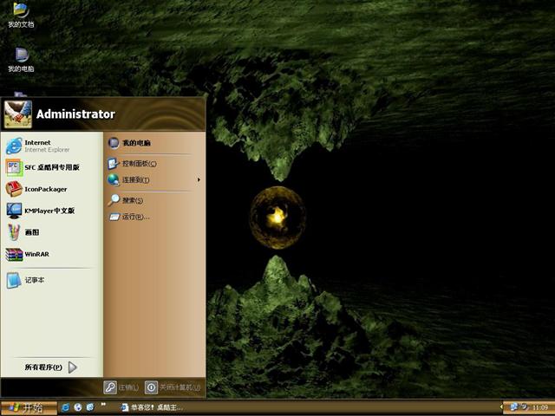Open 画图 paint program
Viewport: 555px width, 416px height.
coord(30,232)
